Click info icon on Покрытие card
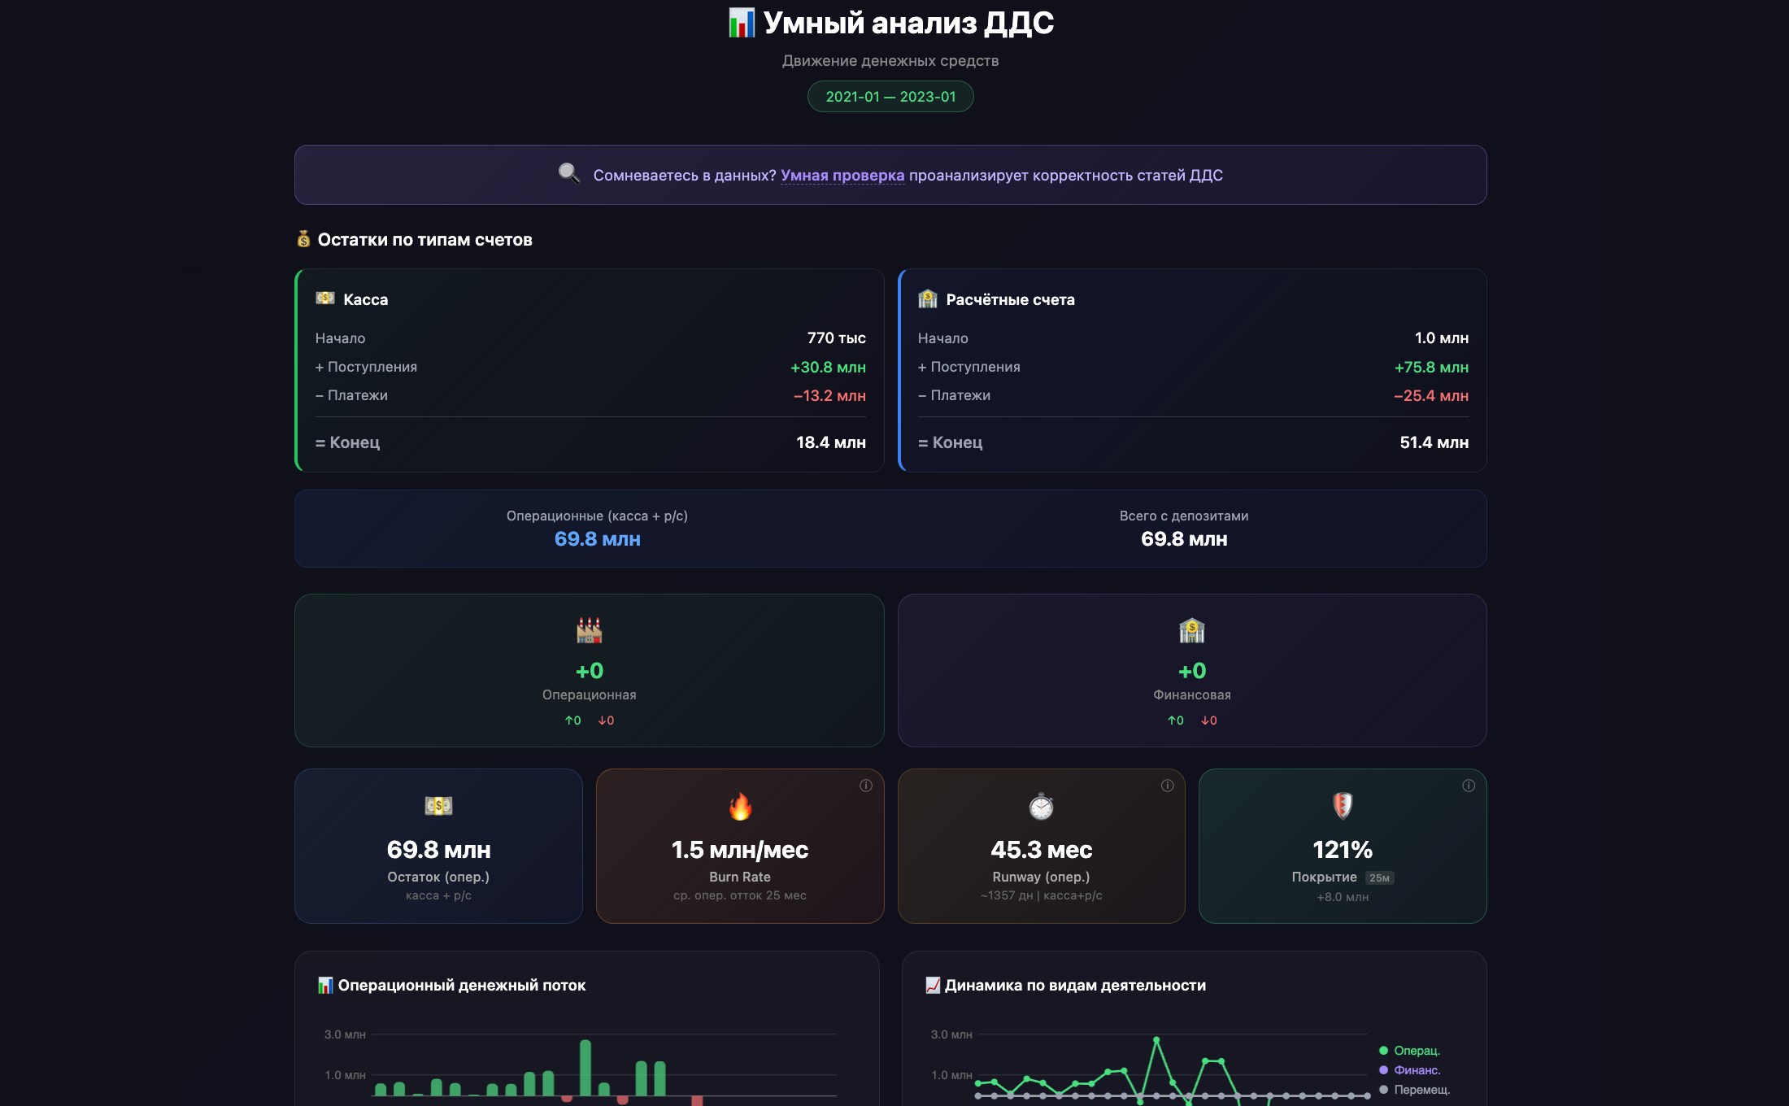1789x1106 pixels. coord(1468,786)
